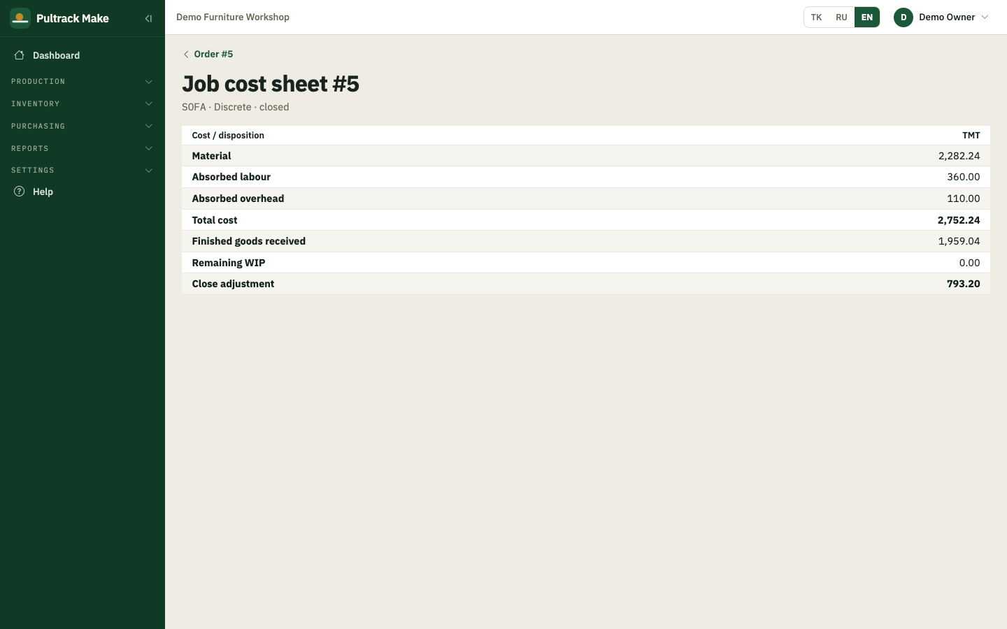Collapse the sidebar with the arrow icon

click(x=148, y=19)
